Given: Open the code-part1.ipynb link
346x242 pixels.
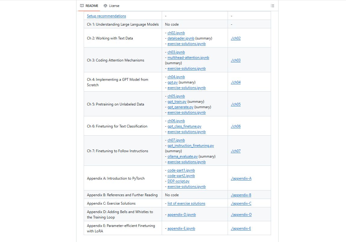Looking at the screenshot, I should (x=181, y=170).
